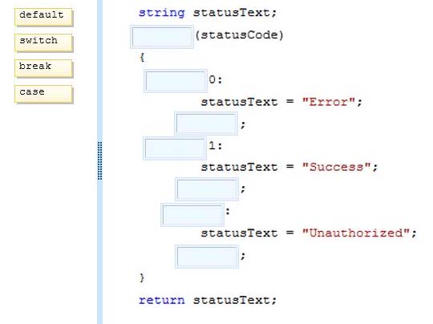The width and height of the screenshot is (433, 324).
Task: Click the 'string' keyword in the declaration
Action: 161,13
